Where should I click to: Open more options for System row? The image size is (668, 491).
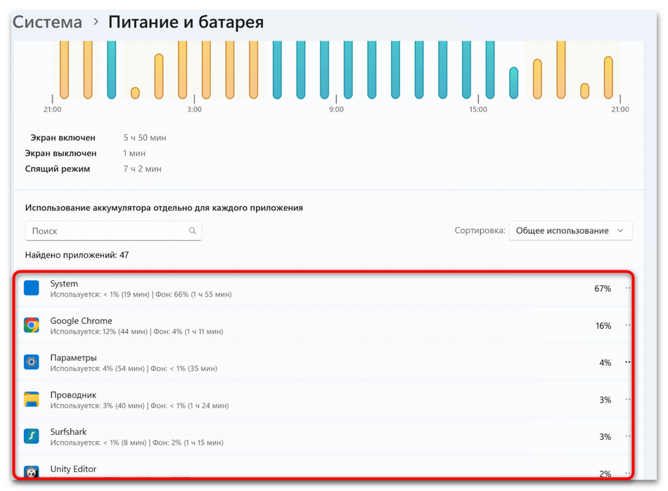(x=627, y=288)
